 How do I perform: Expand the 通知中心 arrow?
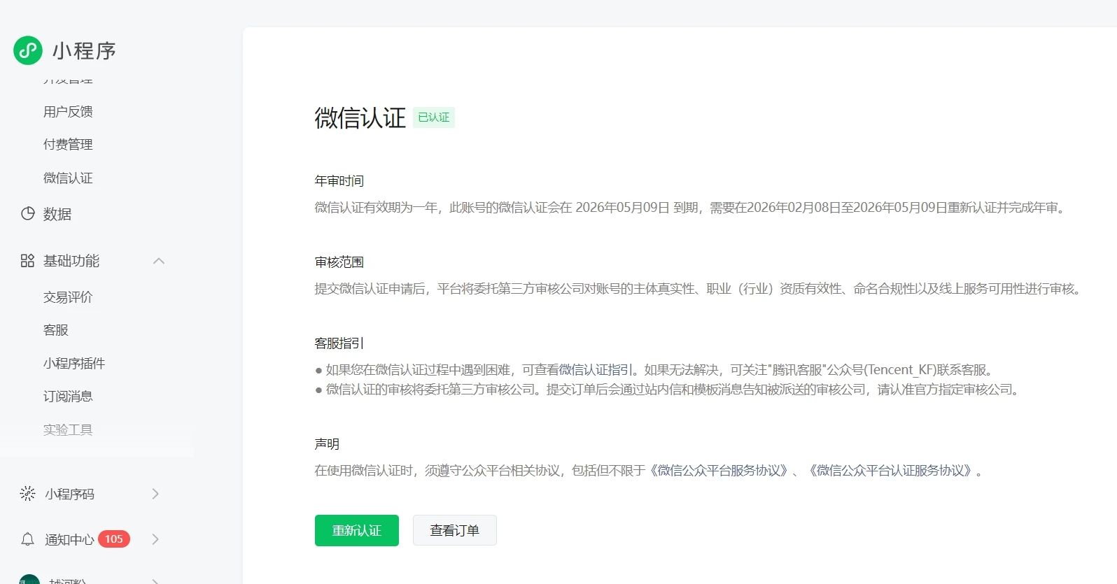pos(155,539)
